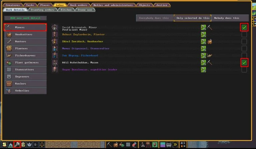Viewport: 256px width, 149px height.
Task: Open the Stone use sub-tab
Action: click(85, 10)
